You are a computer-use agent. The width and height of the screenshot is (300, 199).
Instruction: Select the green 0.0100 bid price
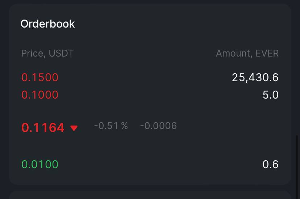coord(40,164)
